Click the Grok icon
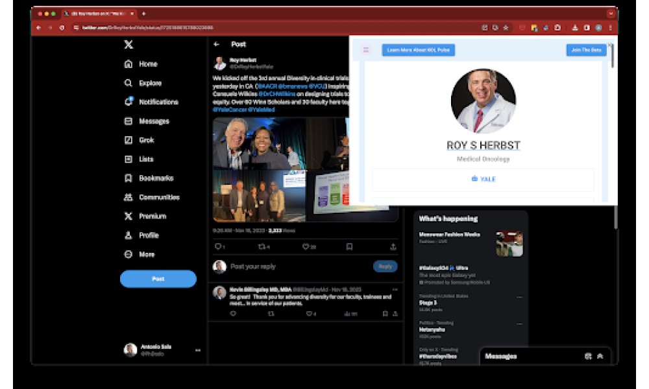 (x=129, y=140)
